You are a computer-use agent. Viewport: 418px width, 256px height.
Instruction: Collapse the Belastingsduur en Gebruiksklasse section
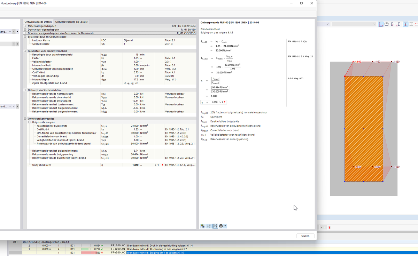(x=24, y=37)
